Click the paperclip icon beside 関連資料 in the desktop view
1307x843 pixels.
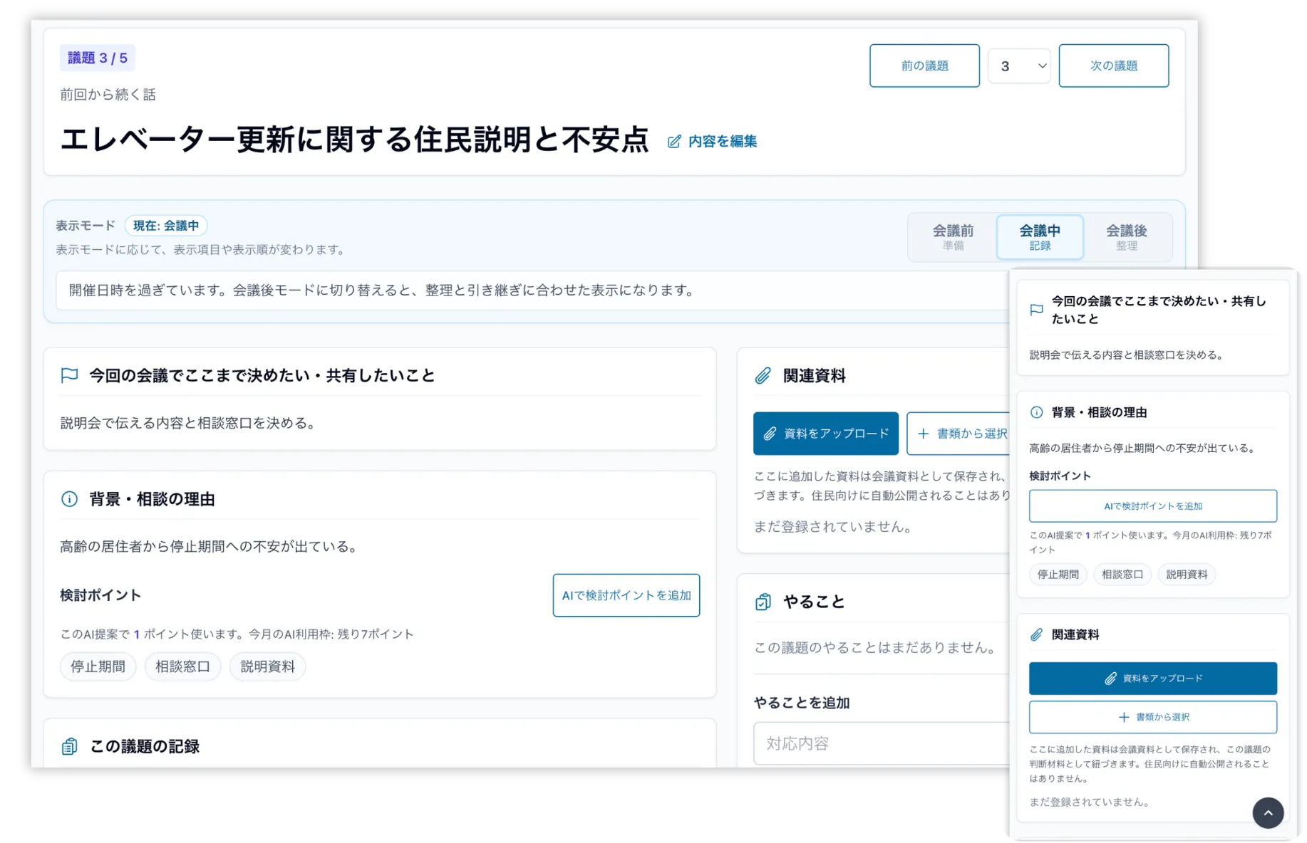(x=763, y=375)
